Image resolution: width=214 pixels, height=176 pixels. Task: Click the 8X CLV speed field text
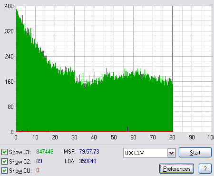[135, 153]
